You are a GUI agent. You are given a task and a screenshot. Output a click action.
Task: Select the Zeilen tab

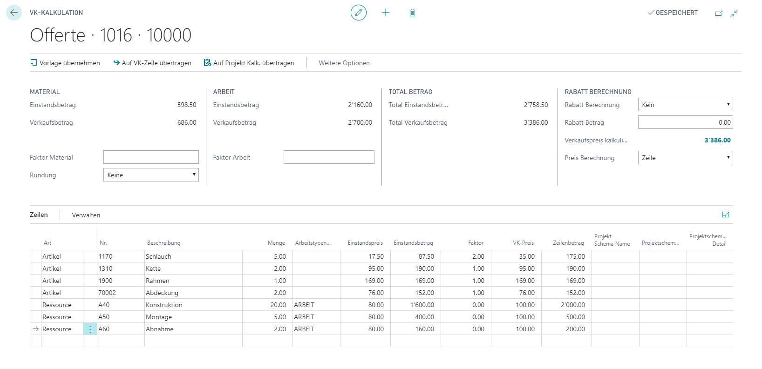coord(39,215)
